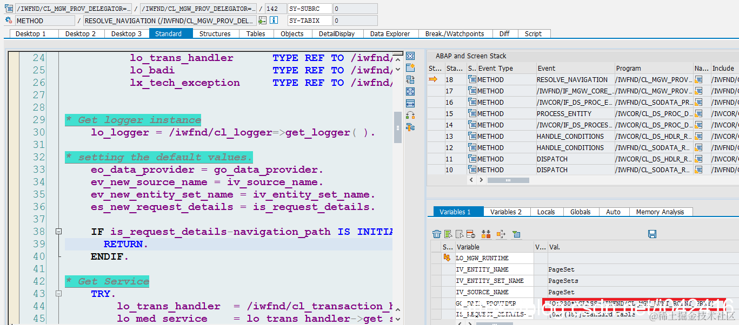Click the orange squares with arrows icon in the variables toolbar

point(486,234)
